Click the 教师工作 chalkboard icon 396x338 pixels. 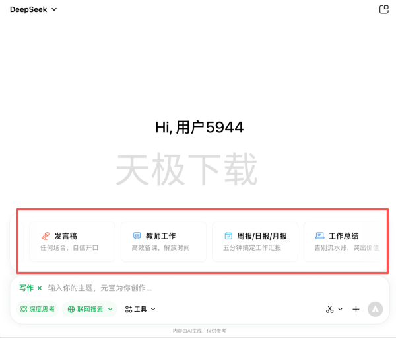(x=137, y=236)
